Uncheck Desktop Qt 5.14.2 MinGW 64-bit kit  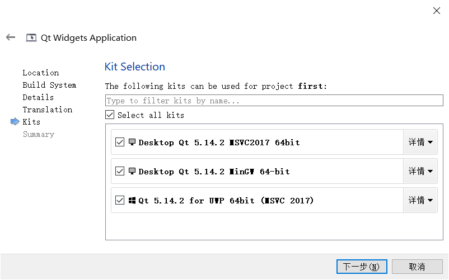[x=119, y=171]
